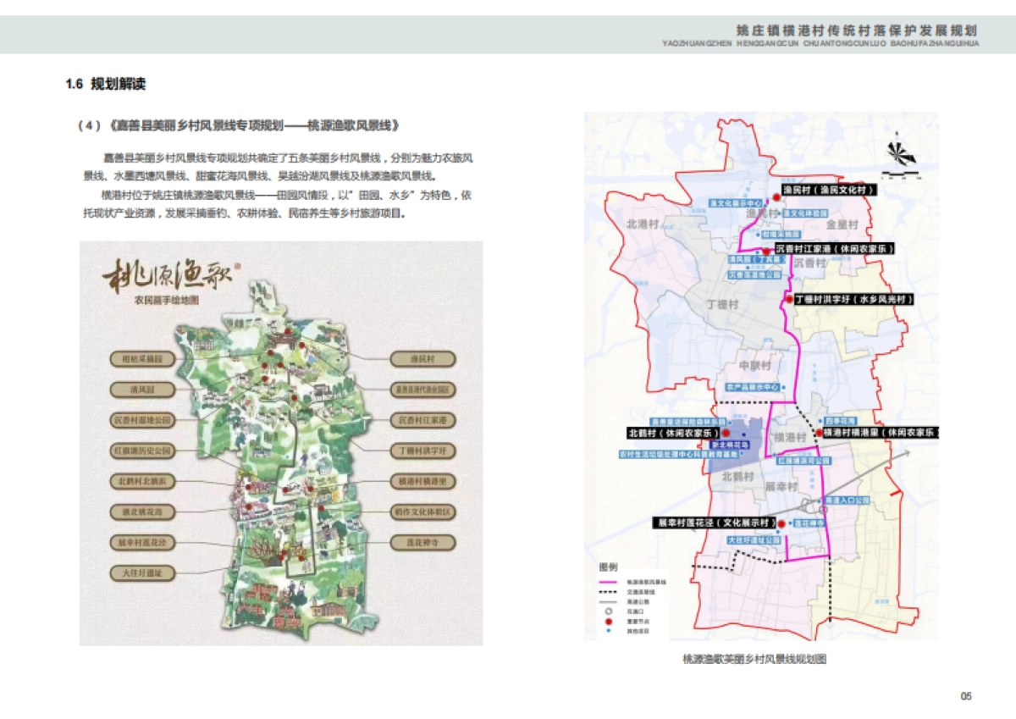Click the 农产品展示中心 blue tag on the map

[x=752, y=387]
